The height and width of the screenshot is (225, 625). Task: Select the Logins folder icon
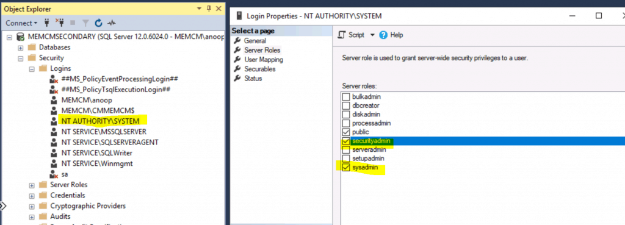[43, 68]
